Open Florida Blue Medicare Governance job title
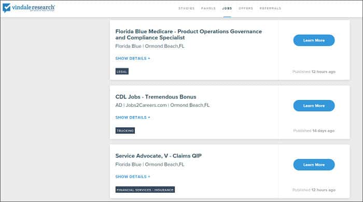 pyautogui.click(x=188, y=34)
